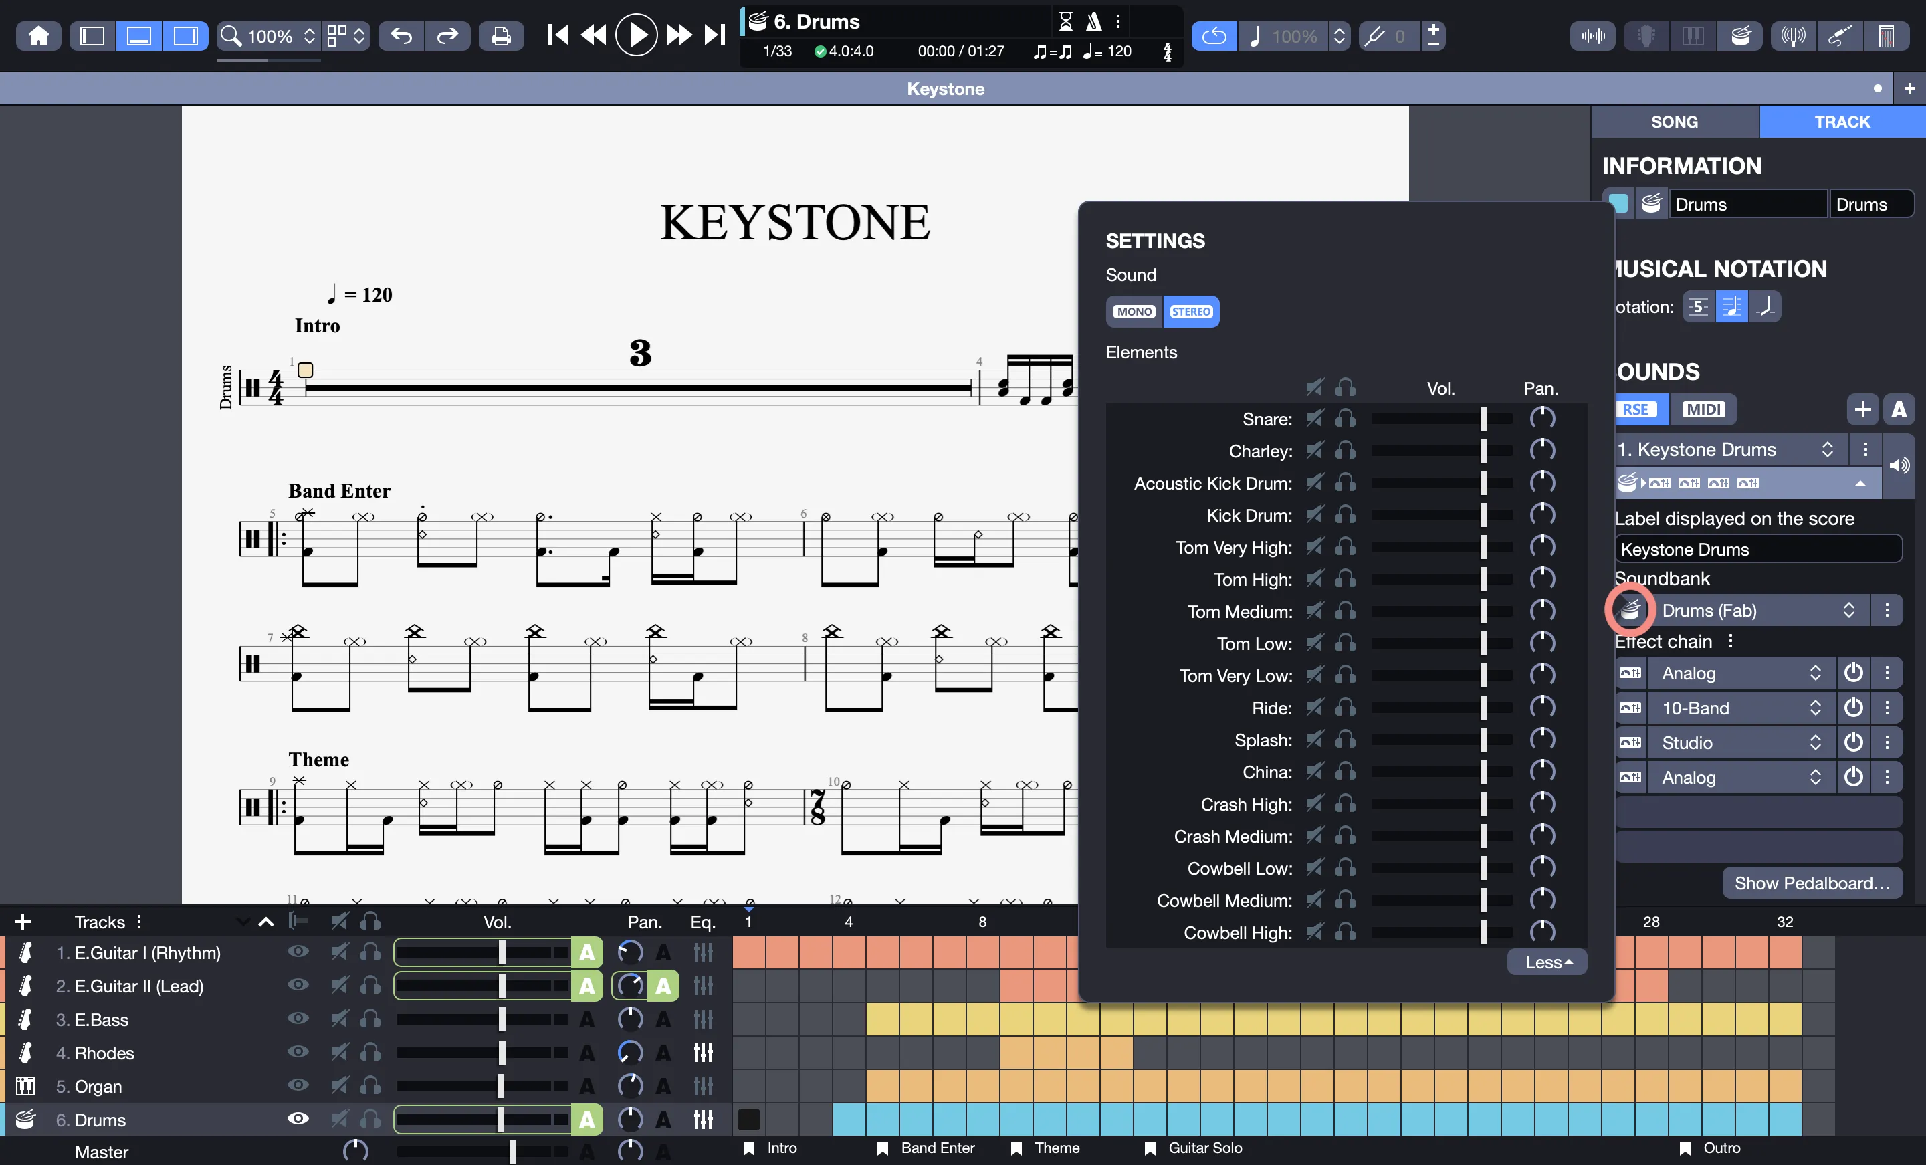Screen dimensions: 1926x1165
Task: Select STEREO sound output
Action: coord(1191,311)
